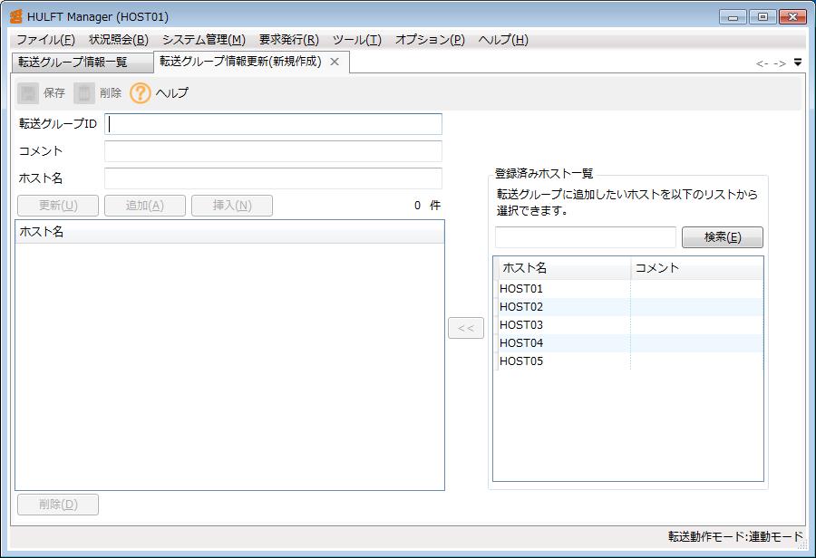
Task: Click the HULFT Manager app icon in title bar
Action: click(15, 16)
